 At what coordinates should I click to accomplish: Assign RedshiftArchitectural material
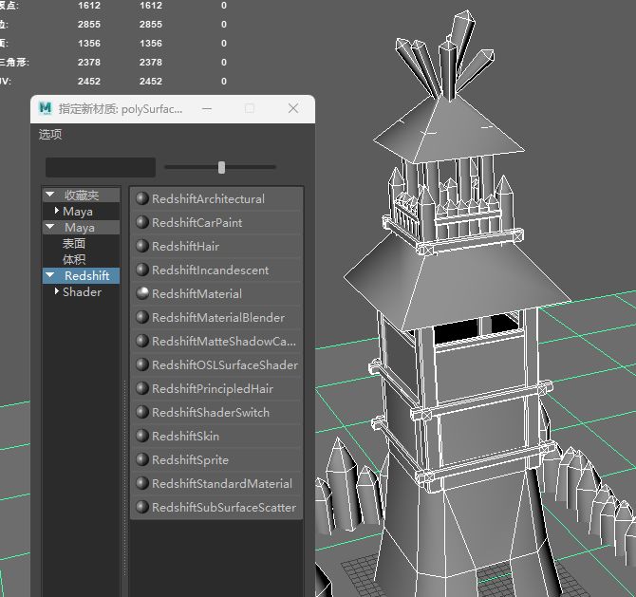216,198
